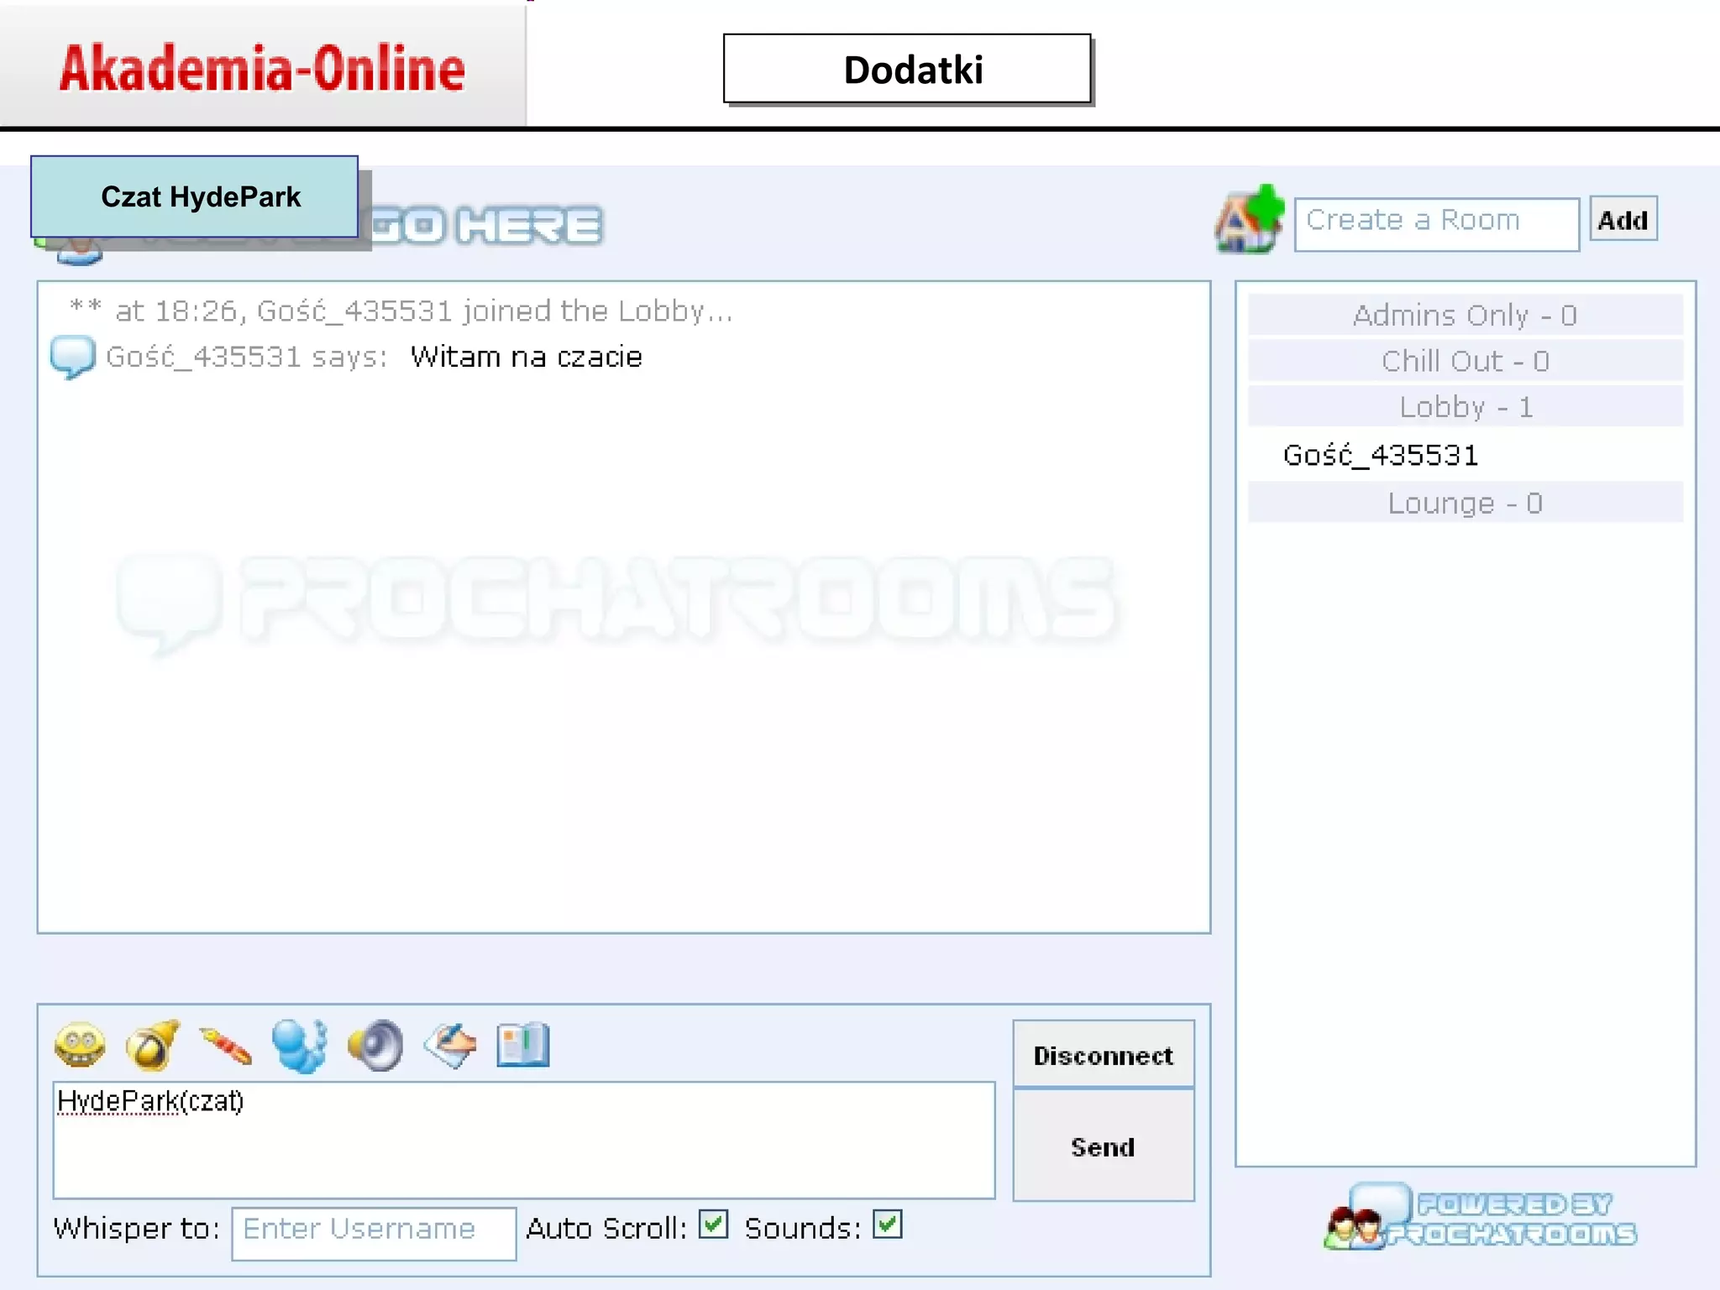Click the hand writing on paper icon
This screenshot has width=1720, height=1290.
pos(450,1046)
